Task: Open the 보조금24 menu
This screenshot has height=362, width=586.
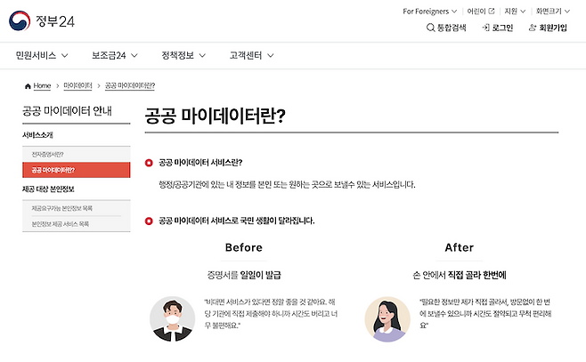Action: pyautogui.click(x=115, y=56)
